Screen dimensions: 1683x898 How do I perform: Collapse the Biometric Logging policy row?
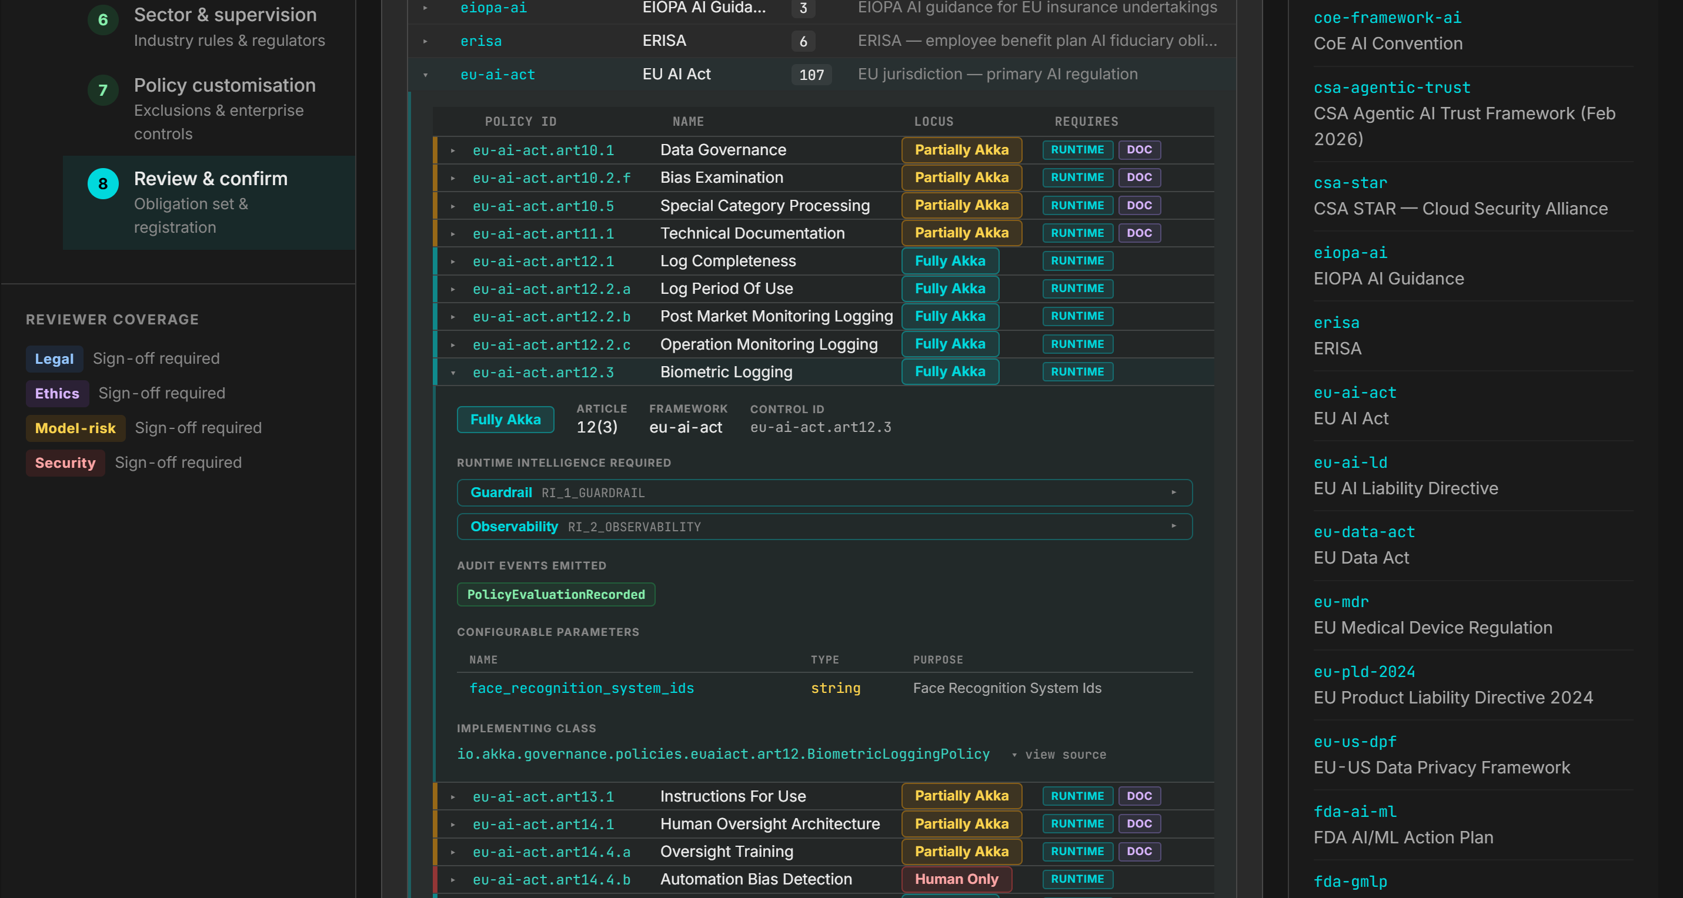(453, 373)
